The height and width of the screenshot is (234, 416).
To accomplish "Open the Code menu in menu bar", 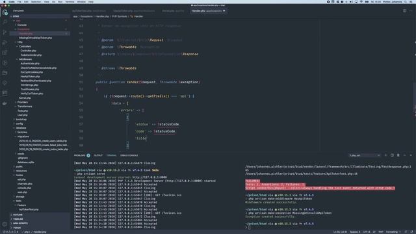I will click(12, 1).
